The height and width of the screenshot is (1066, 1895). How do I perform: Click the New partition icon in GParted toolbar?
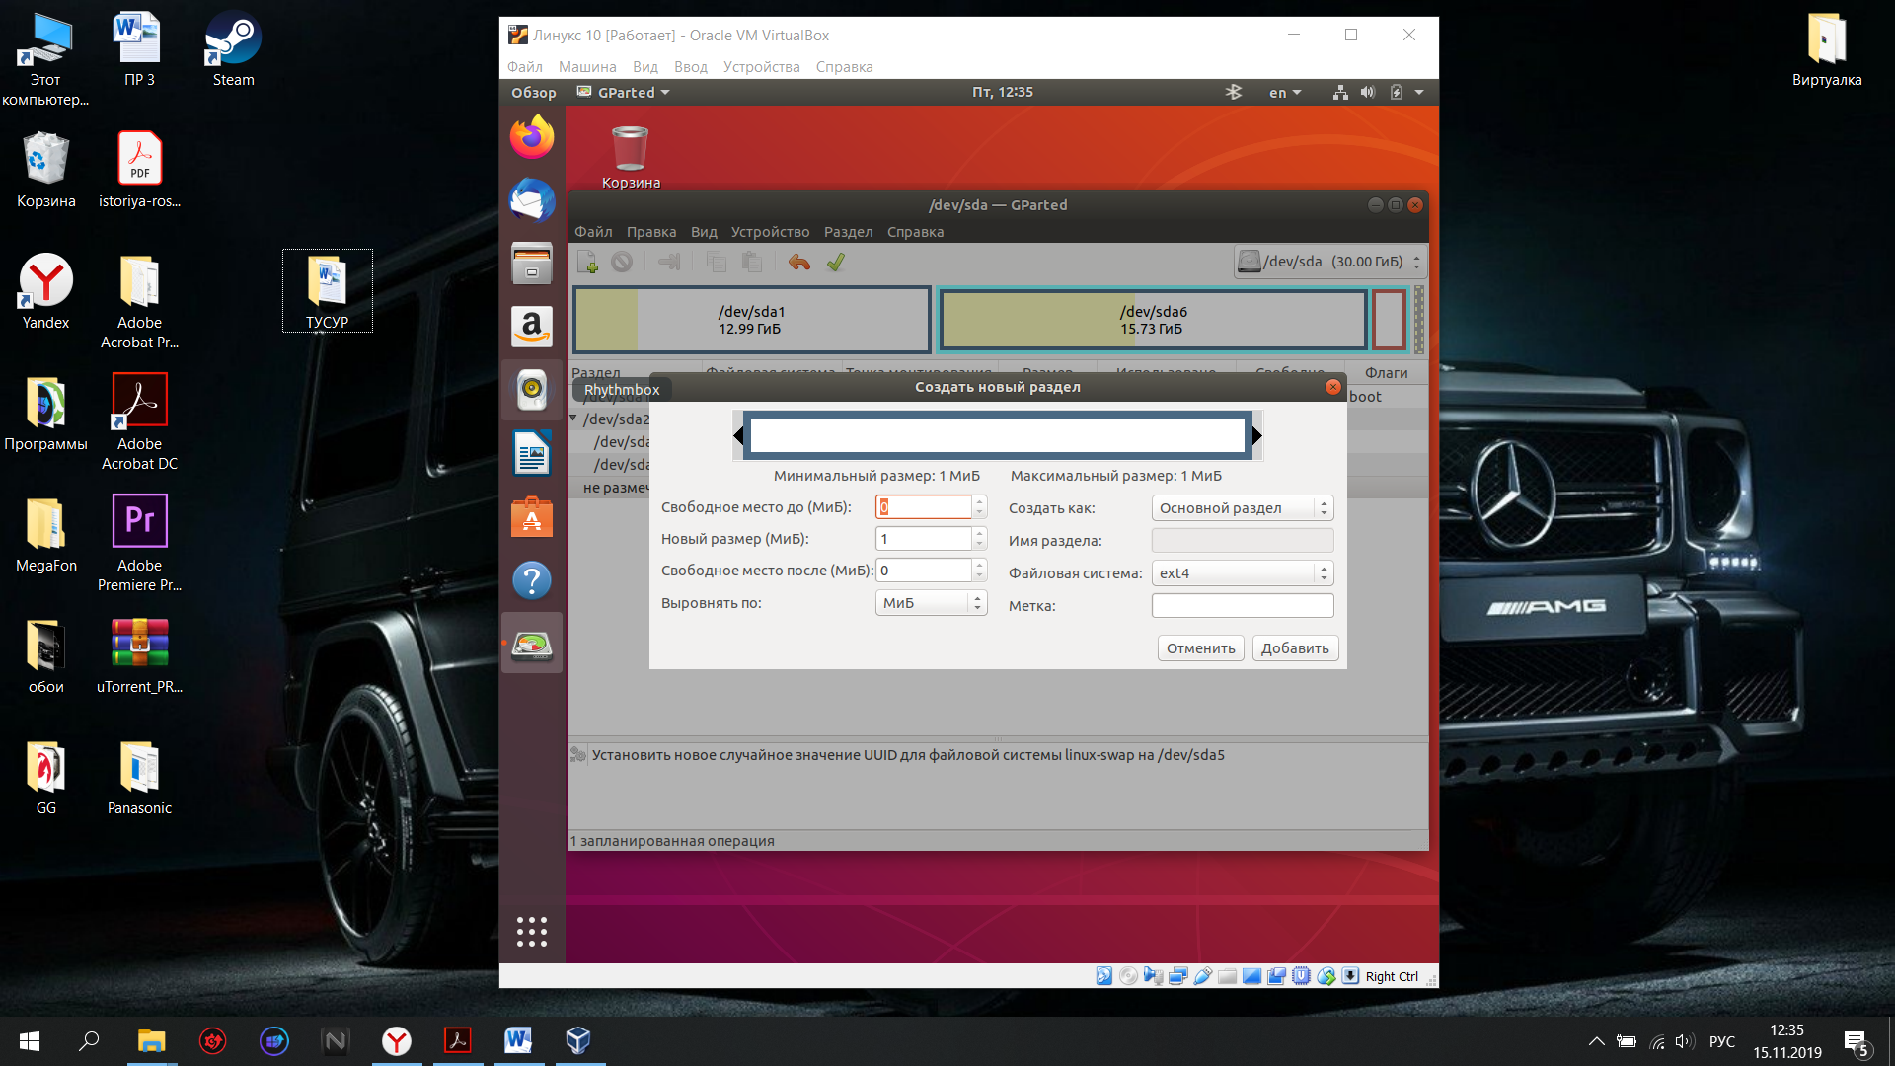pos(587,262)
